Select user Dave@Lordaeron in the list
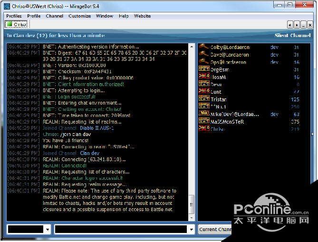Image resolution: width=318 pixels, height=242 pixels. (x=230, y=55)
